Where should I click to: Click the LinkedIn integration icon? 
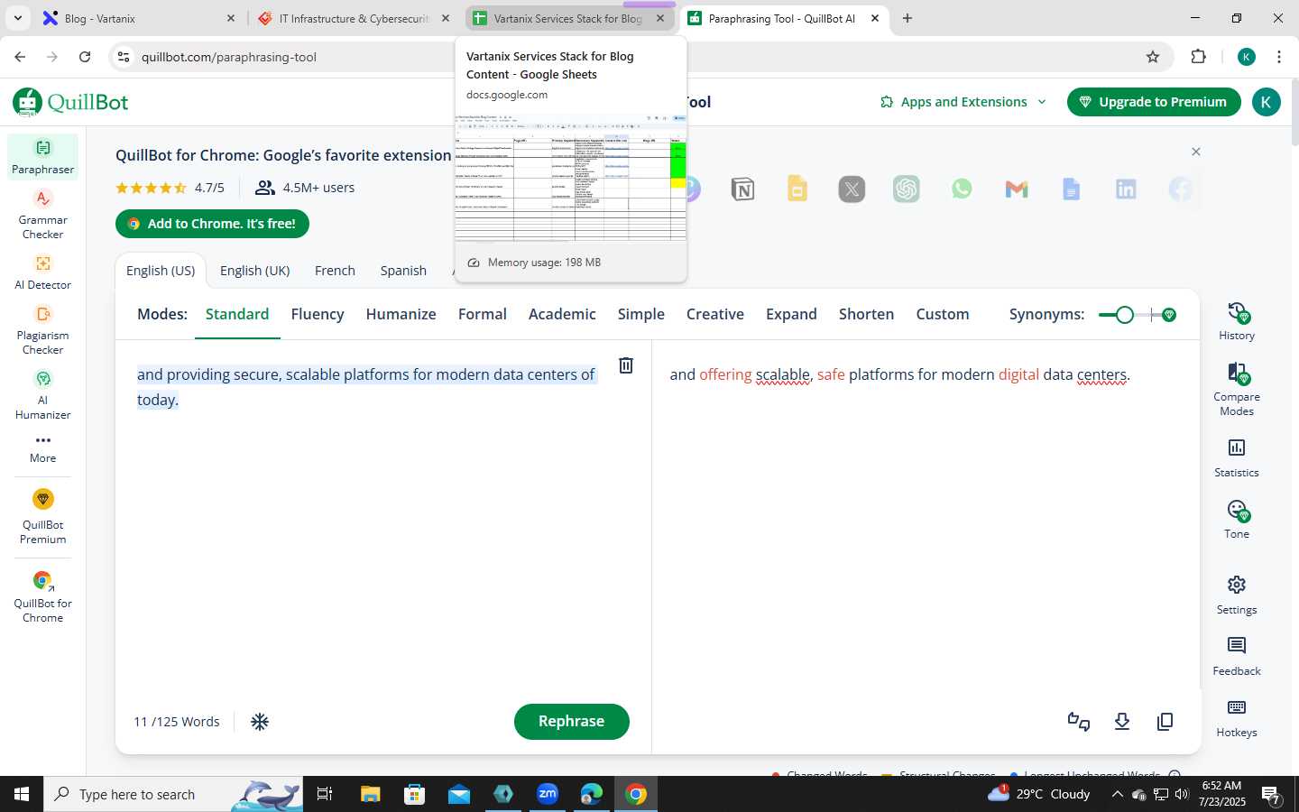click(1126, 189)
